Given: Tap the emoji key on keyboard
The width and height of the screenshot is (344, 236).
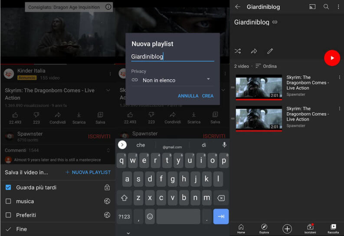Looking at the screenshot, I should [150, 217].
